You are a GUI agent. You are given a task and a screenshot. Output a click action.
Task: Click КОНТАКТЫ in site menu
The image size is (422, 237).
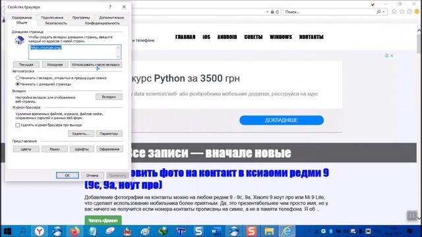pyautogui.click(x=311, y=37)
